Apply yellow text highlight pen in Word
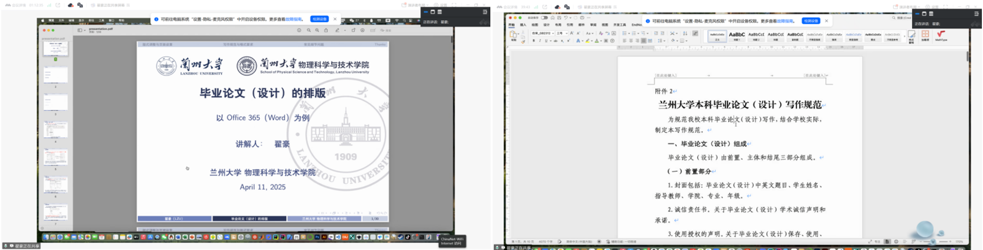The image size is (983, 250). 587,41
